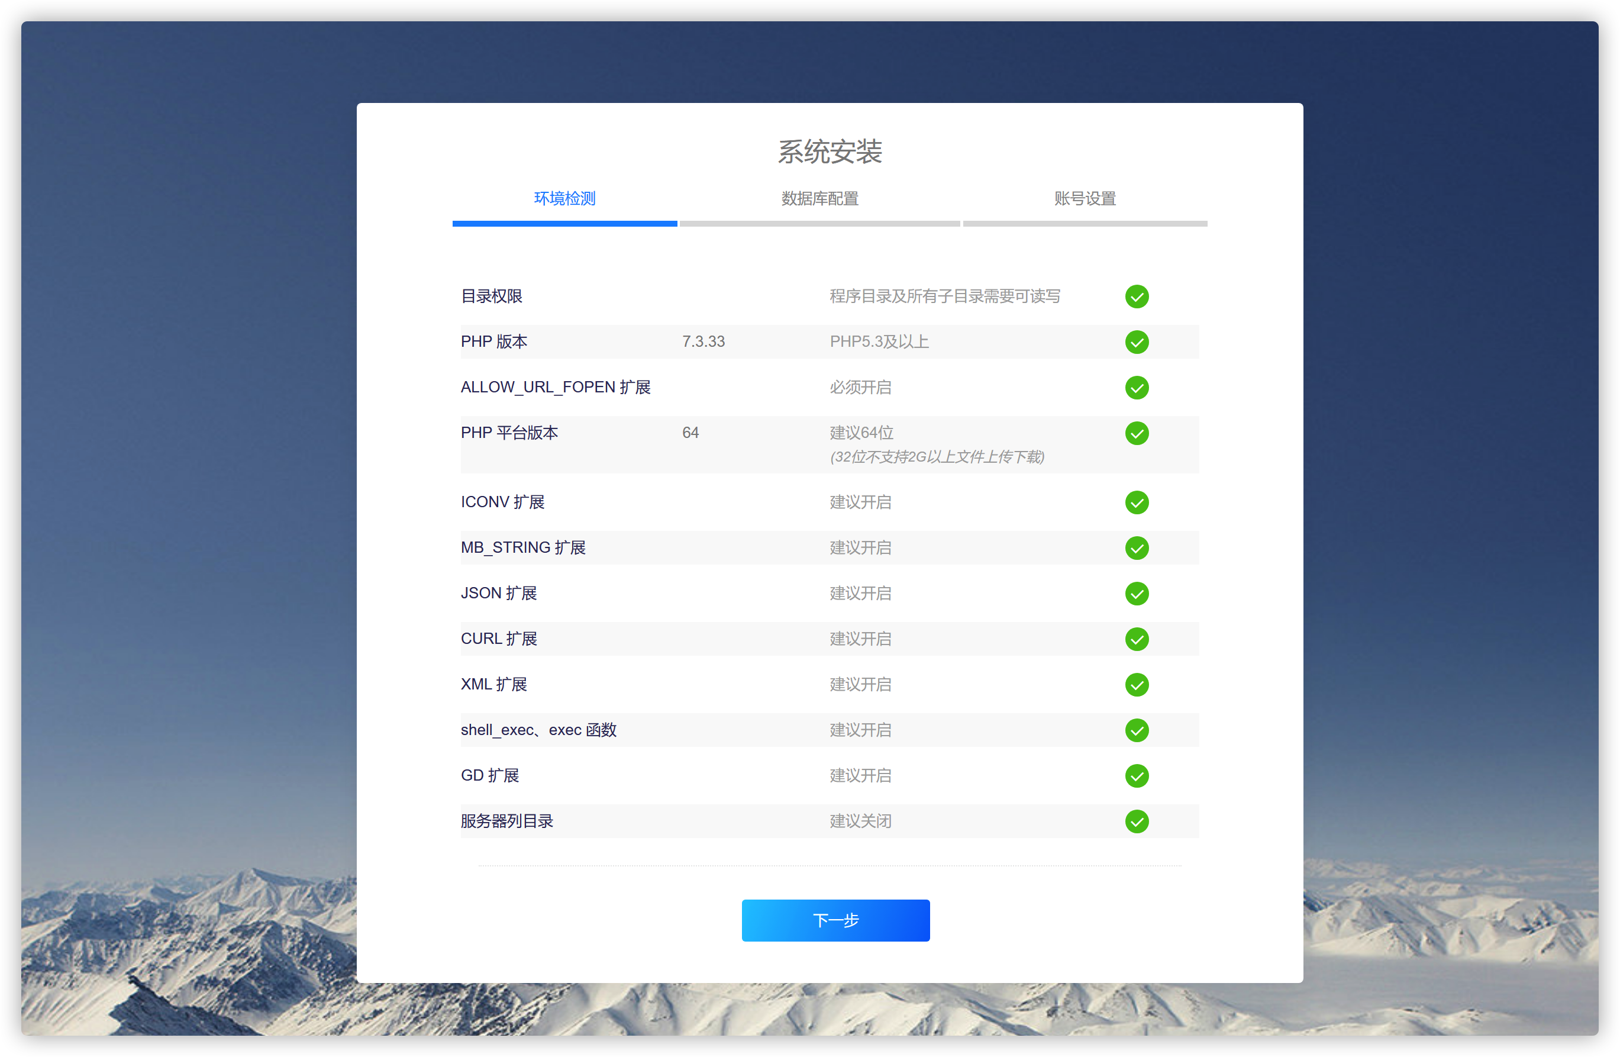Image resolution: width=1620 pixels, height=1057 pixels.
Task: Click green check icon for PHP 版本
Action: coord(1136,342)
